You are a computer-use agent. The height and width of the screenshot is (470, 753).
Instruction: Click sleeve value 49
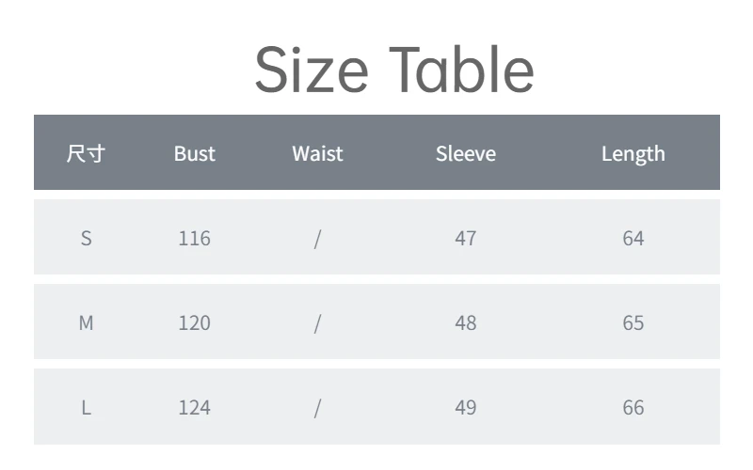point(465,408)
